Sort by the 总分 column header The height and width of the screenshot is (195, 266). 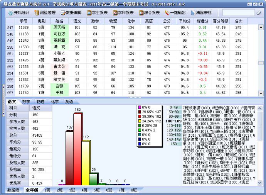167,21
